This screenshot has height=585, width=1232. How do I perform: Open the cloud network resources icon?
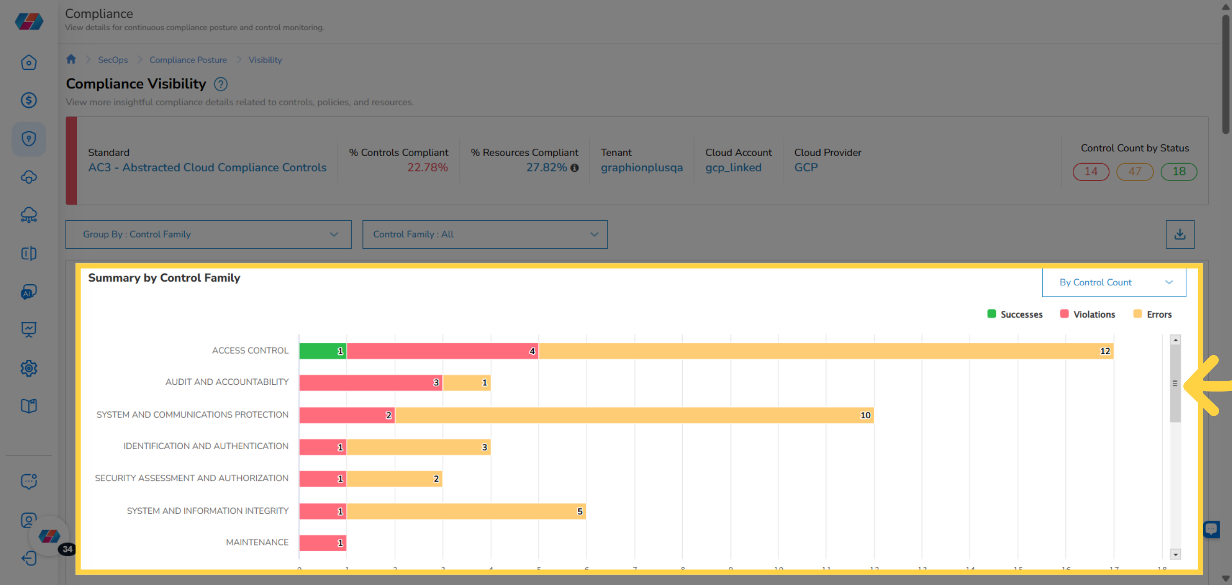(x=29, y=215)
